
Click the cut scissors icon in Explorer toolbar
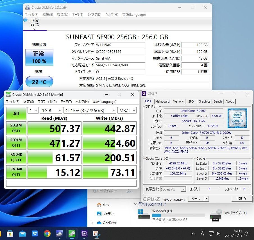(129, 191)
